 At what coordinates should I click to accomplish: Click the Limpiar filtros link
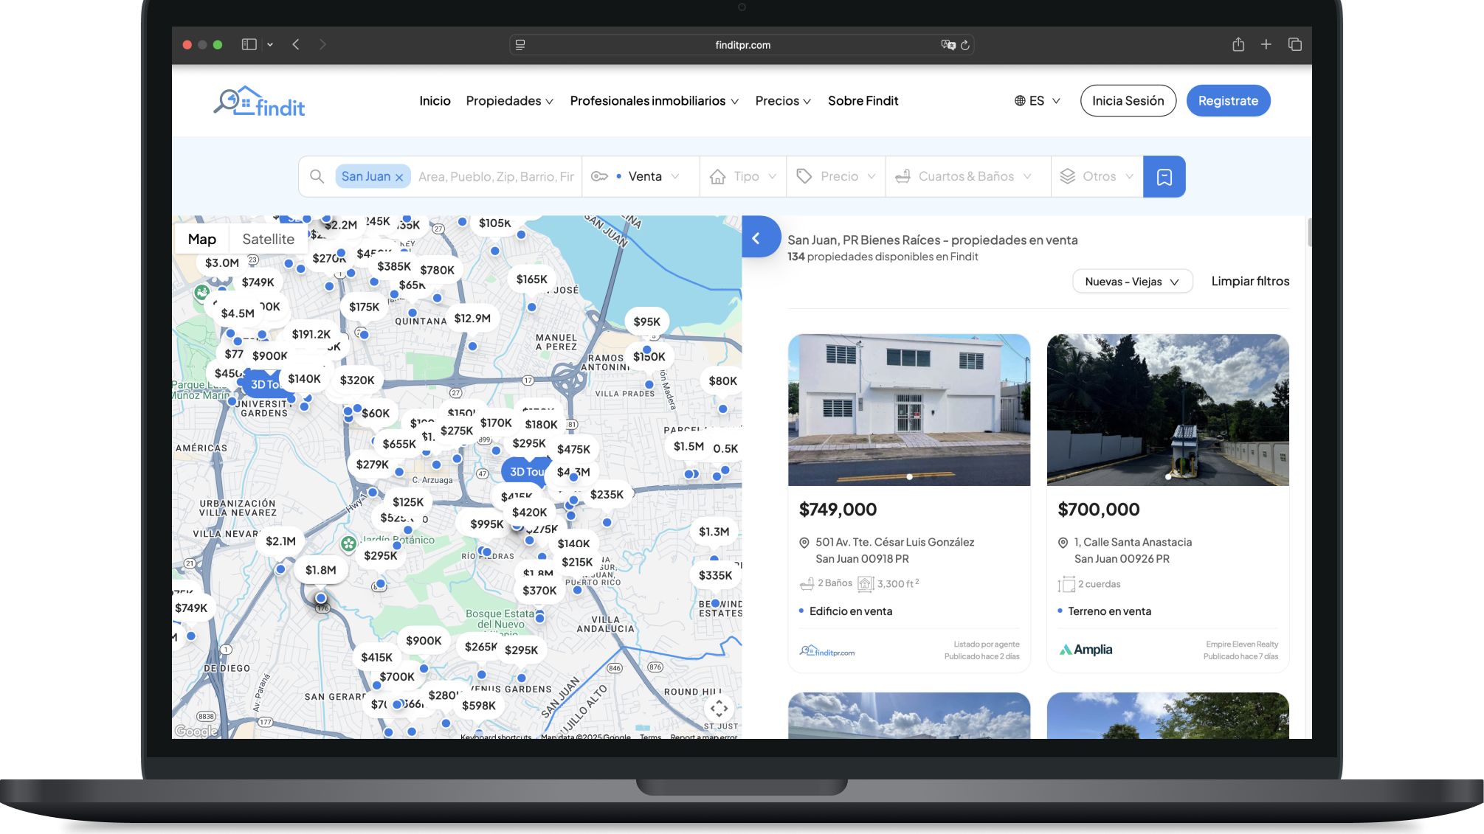[1250, 281]
